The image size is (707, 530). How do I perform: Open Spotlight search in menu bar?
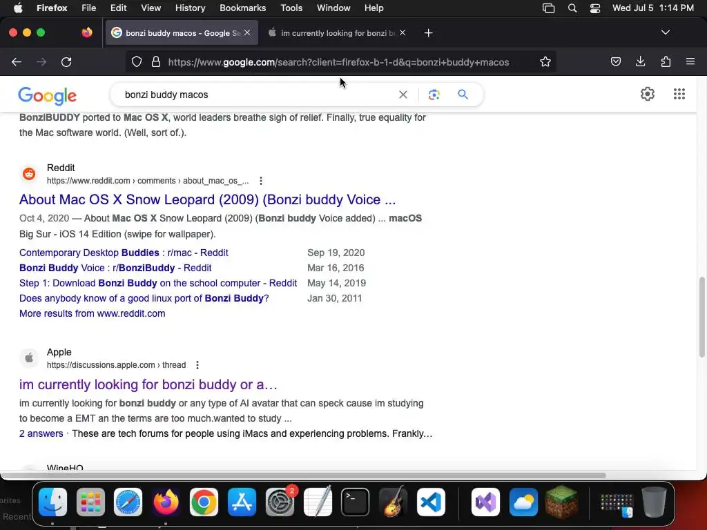pos(572,8)
